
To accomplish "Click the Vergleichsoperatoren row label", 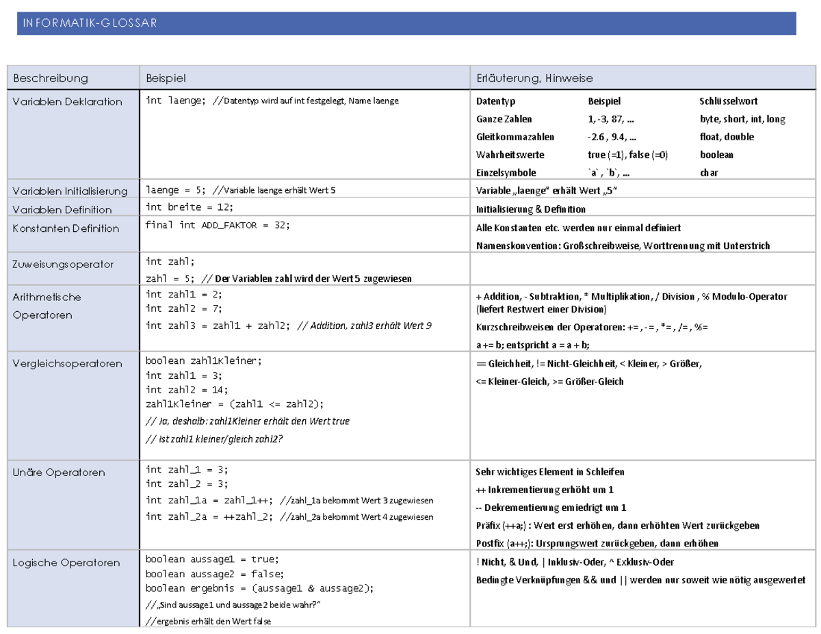I will click(x=68, y=363).
